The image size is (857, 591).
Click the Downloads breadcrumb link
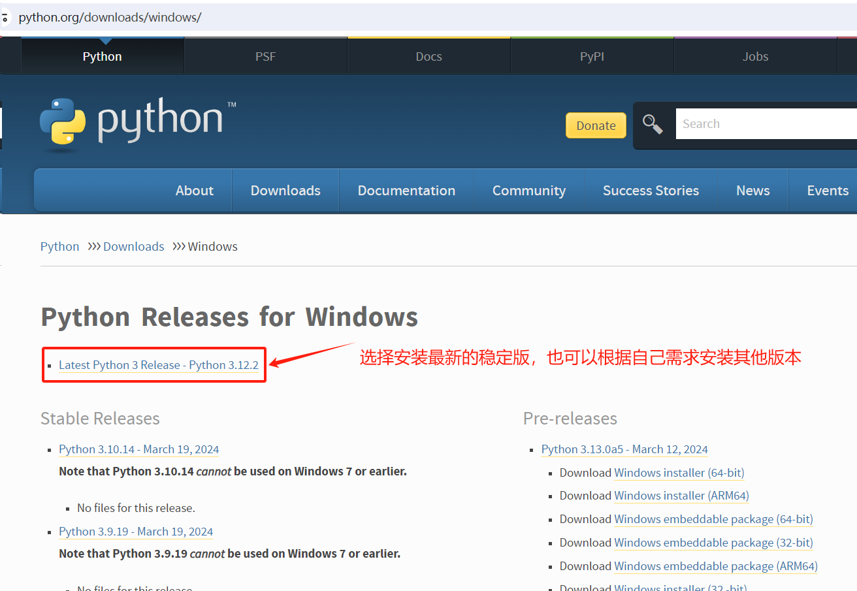tap(133, 246)
